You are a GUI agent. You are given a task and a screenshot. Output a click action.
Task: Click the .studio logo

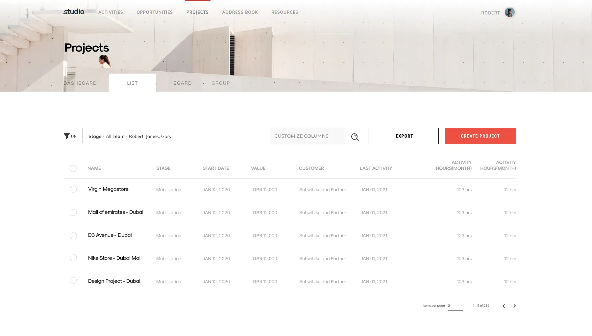tap(73, 11)
